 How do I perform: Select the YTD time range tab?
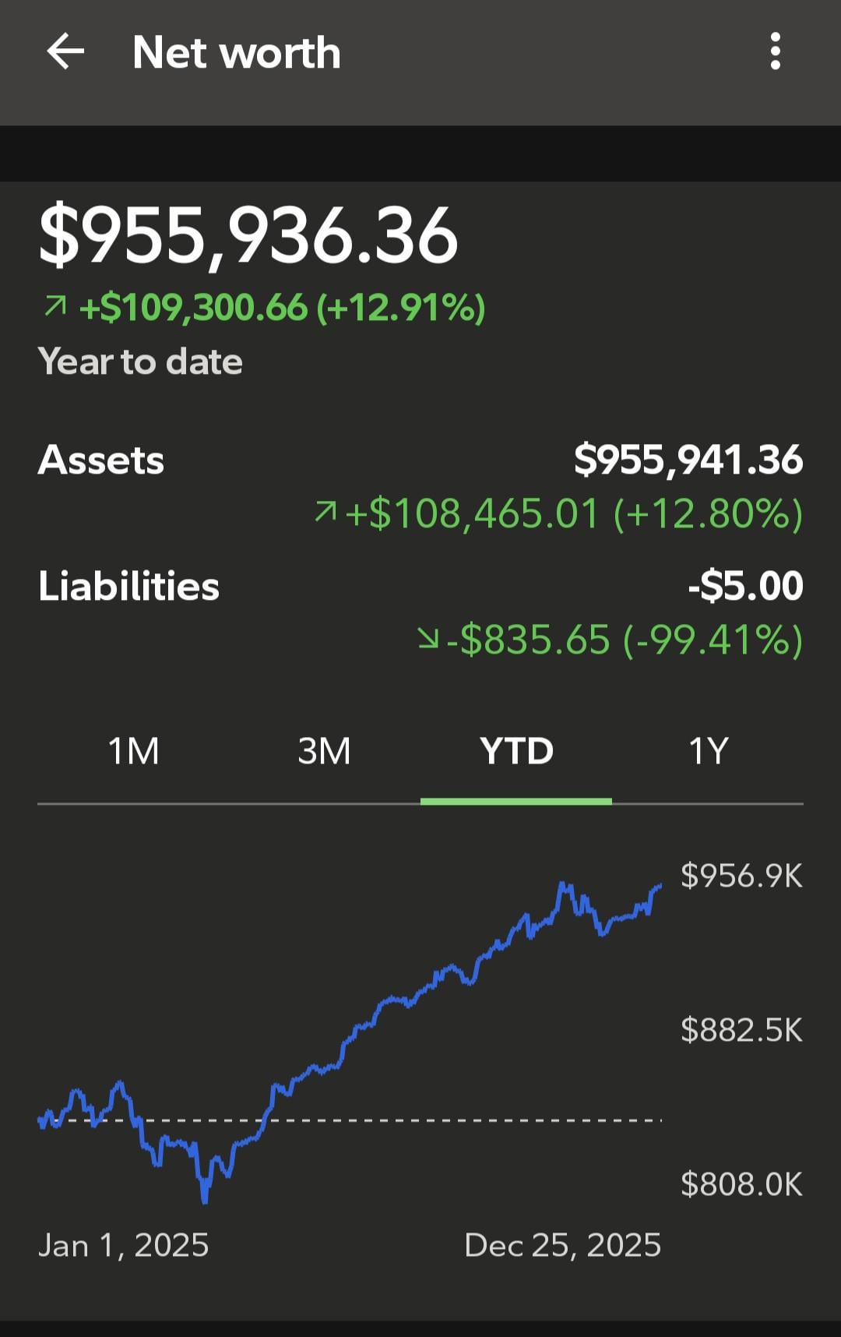click(x=516, y=752)
